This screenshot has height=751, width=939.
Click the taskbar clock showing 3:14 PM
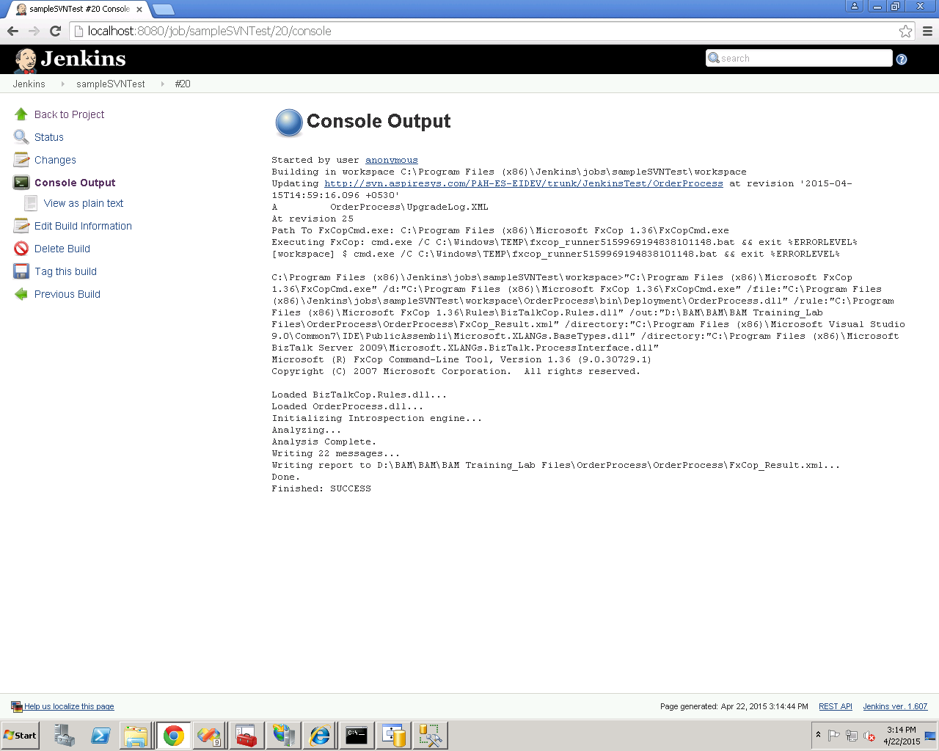point(902,736)
